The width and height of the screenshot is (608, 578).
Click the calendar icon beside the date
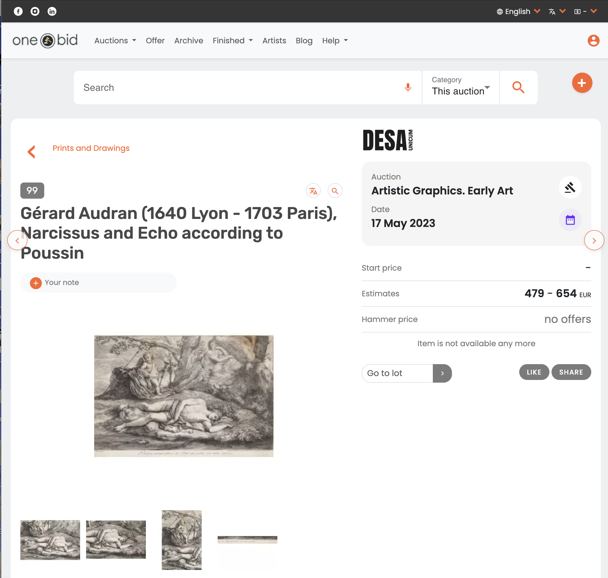coord(570,220)
